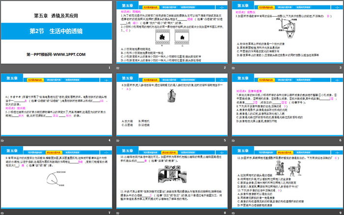This screenshot has height=215, width=344.
Task: Click slide number 9 label
Action: point(340,213)
